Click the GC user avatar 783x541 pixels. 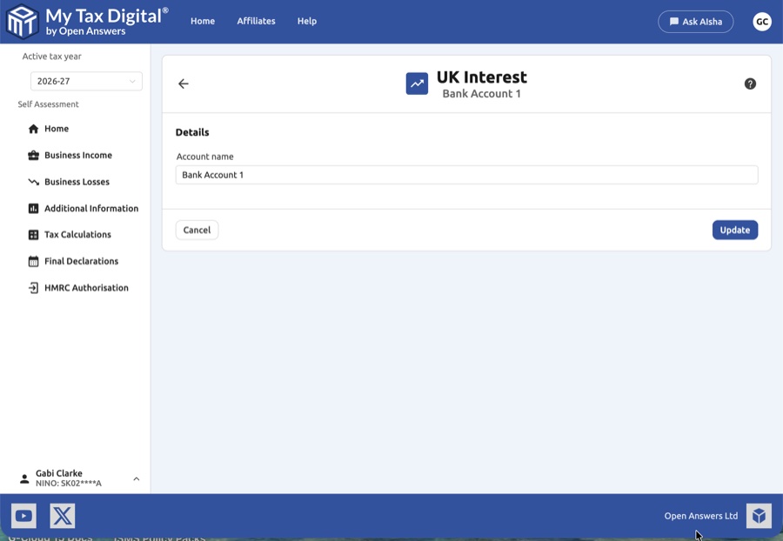click(x=762, y=22)
